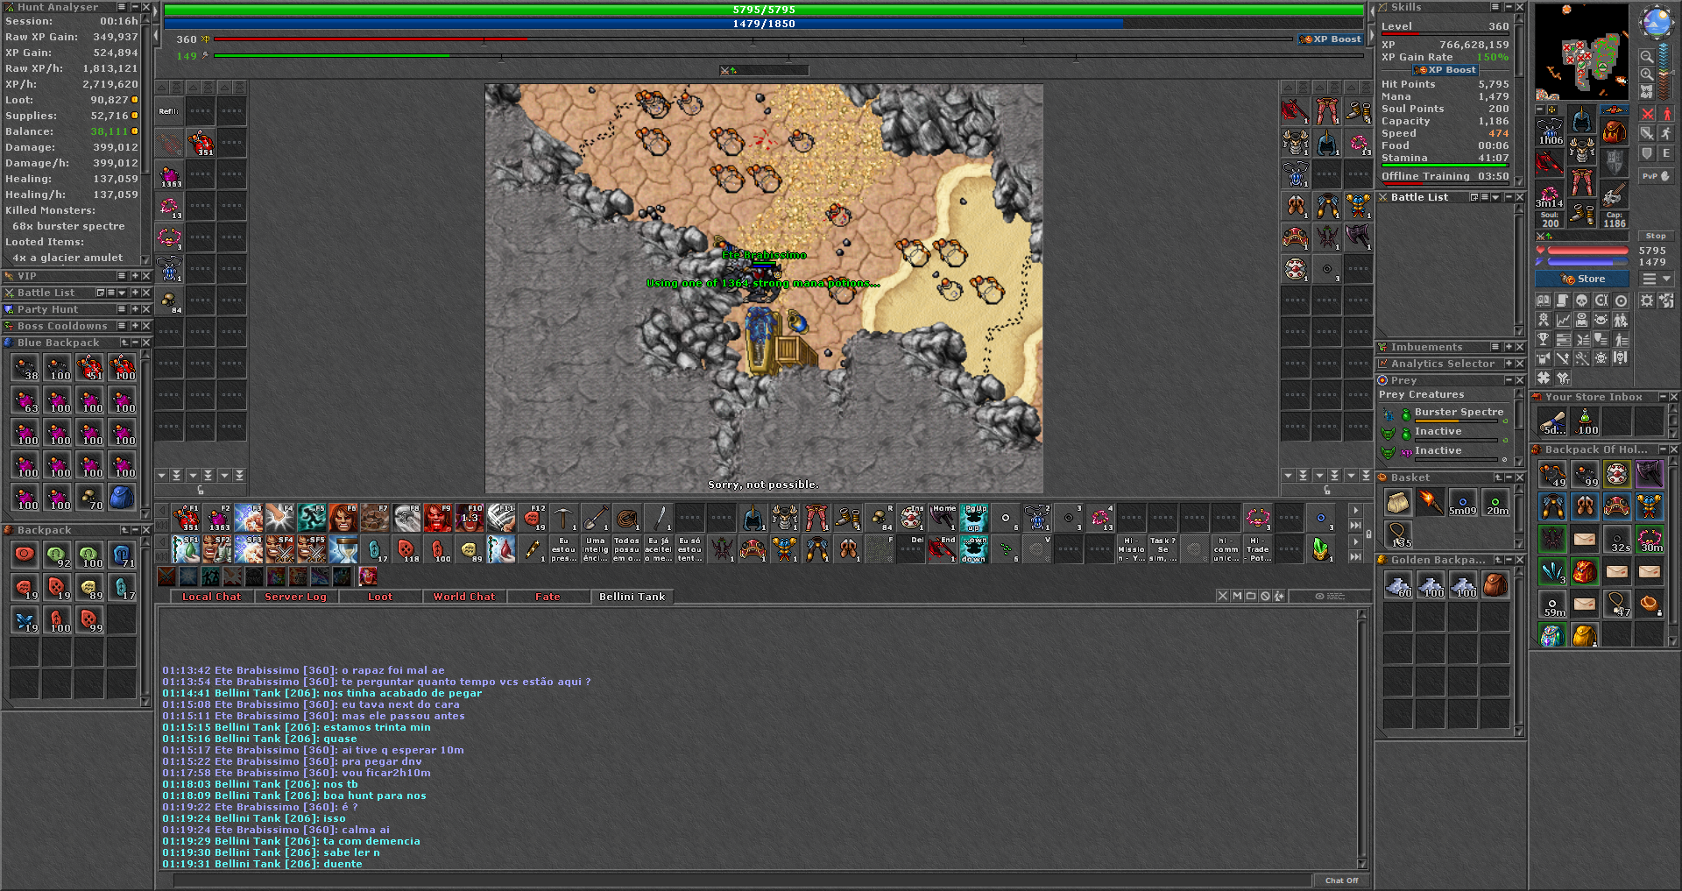Open the trophy leaderboard icon
1682x891 pixels.
[1544, 339]
